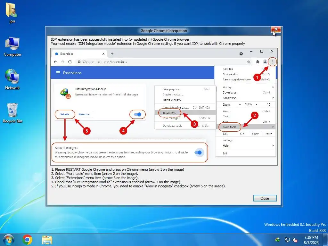This screenshot has width=328, height=246.
Task: Expand the More tools submenu arrow
Action: [x=273, y=127]
